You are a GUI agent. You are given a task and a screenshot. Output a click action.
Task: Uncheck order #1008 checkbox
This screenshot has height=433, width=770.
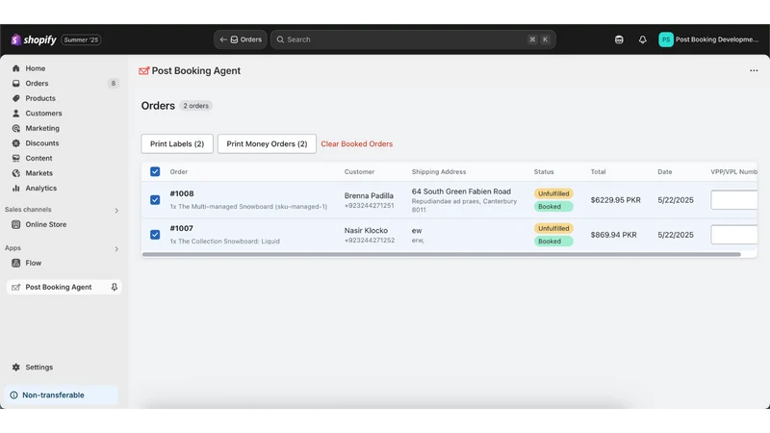(x=155, y=200)
